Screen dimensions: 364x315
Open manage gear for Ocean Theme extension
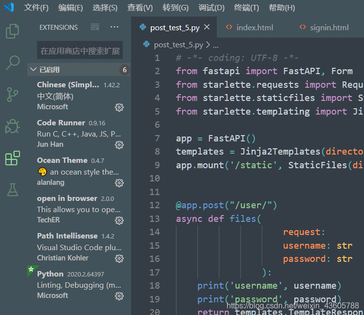119,183
